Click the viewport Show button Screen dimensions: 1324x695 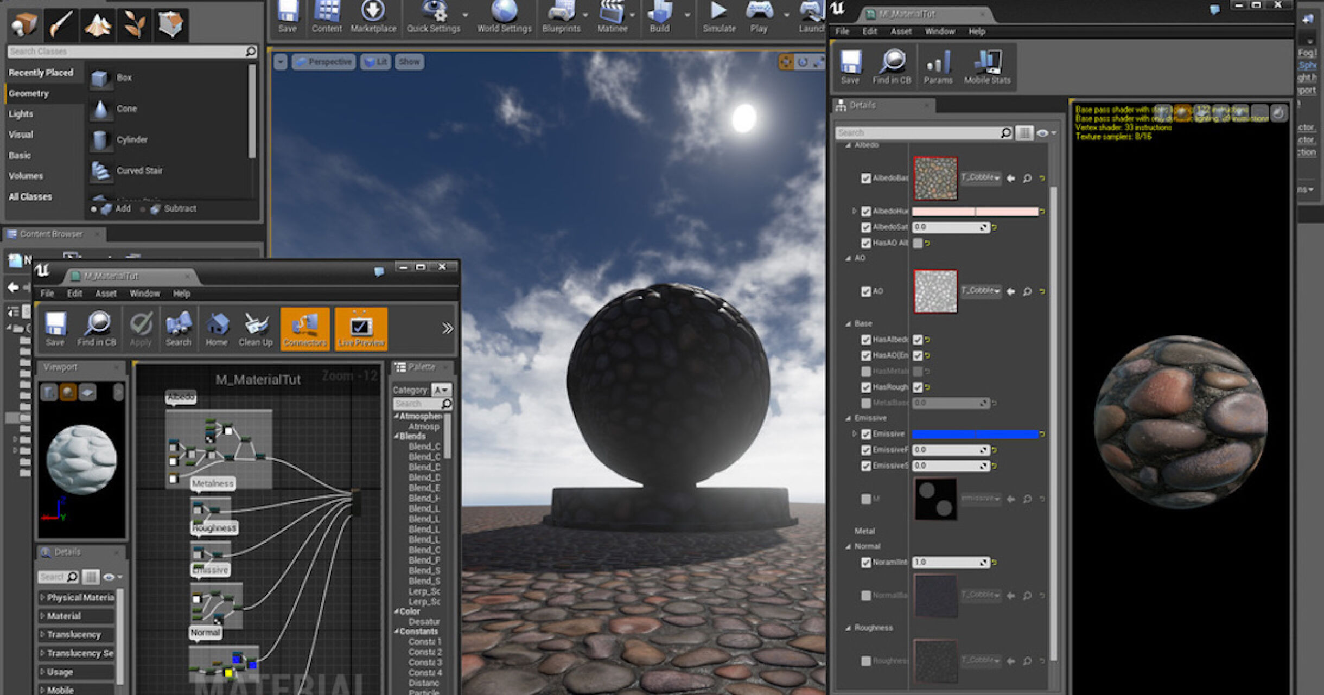[x=410, y=62]
